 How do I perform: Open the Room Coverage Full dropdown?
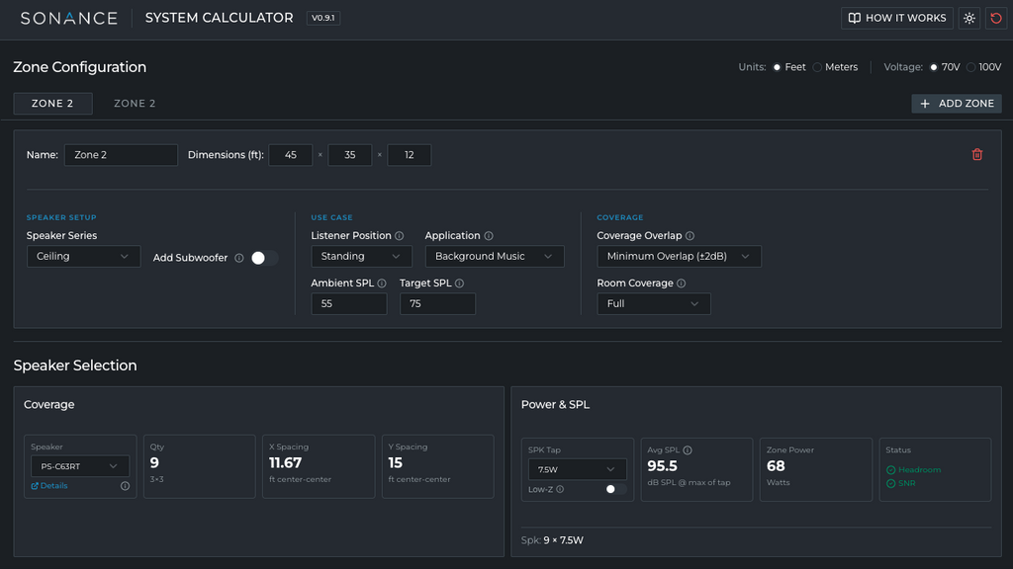[654, 303]
